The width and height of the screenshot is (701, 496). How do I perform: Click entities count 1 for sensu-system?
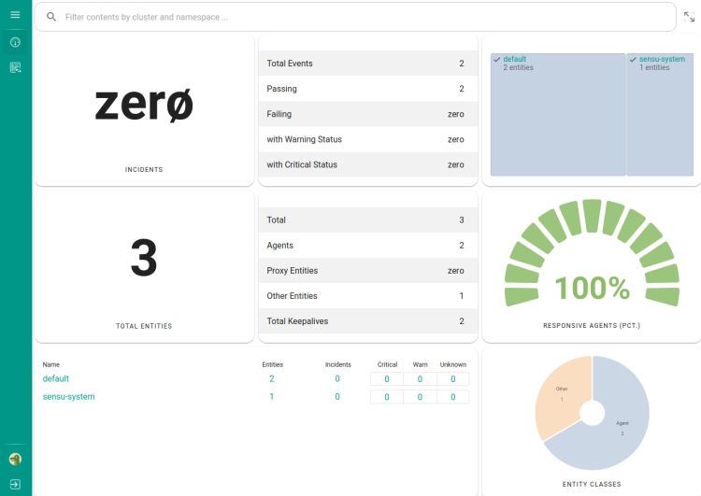[x=272, y=396]
